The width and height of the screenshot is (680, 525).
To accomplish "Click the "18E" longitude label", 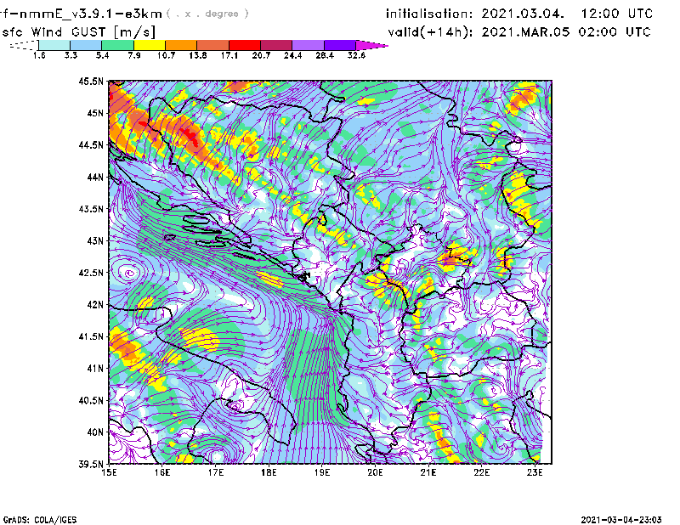I will point(269,472).
